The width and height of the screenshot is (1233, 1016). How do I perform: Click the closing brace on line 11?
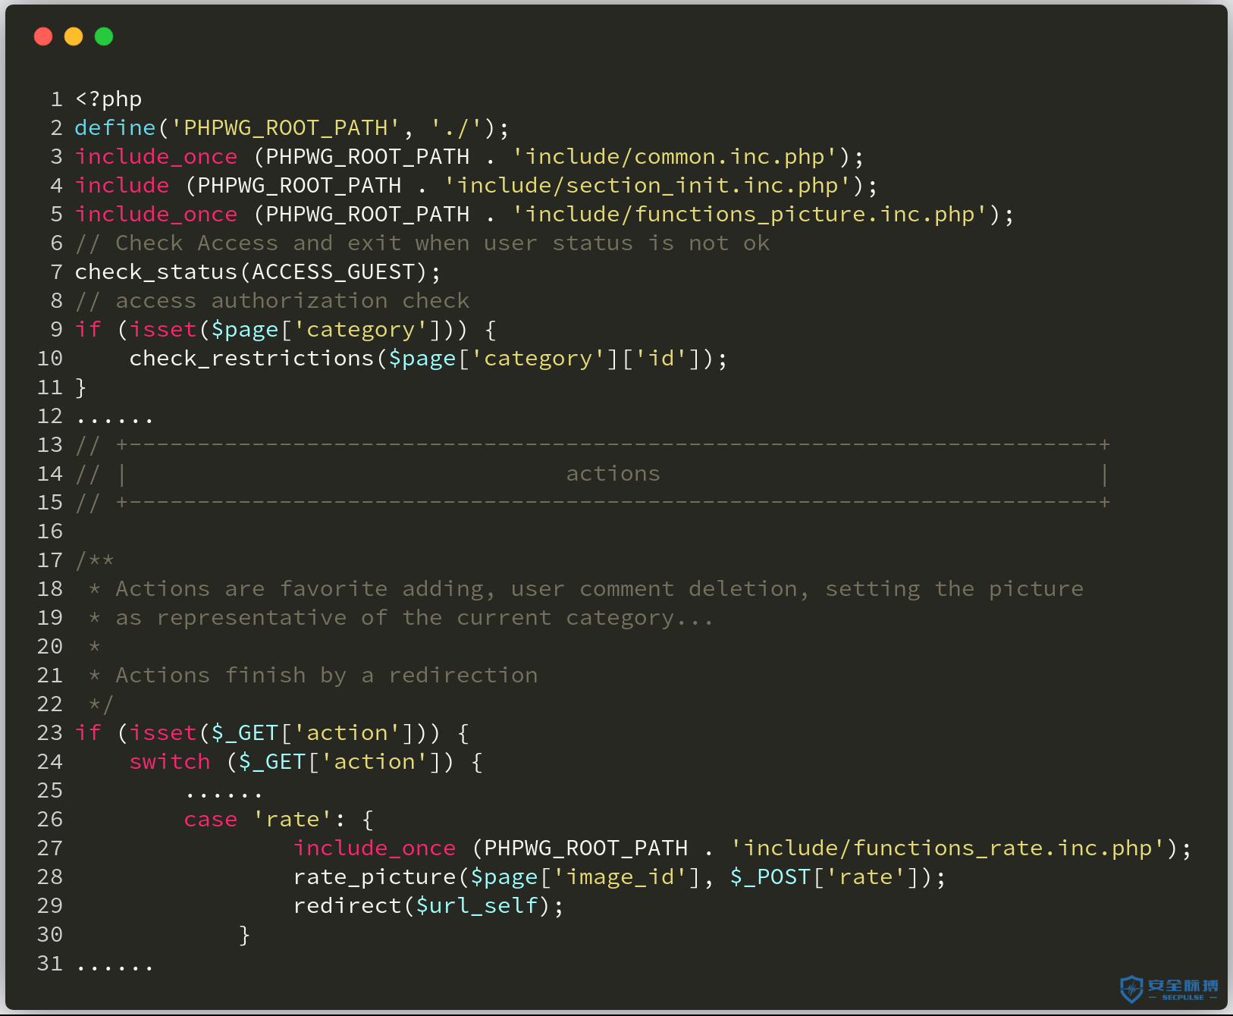pos(81,387)
